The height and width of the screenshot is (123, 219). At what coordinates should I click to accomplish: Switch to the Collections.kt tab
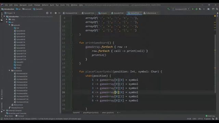(x=151, y=13)
